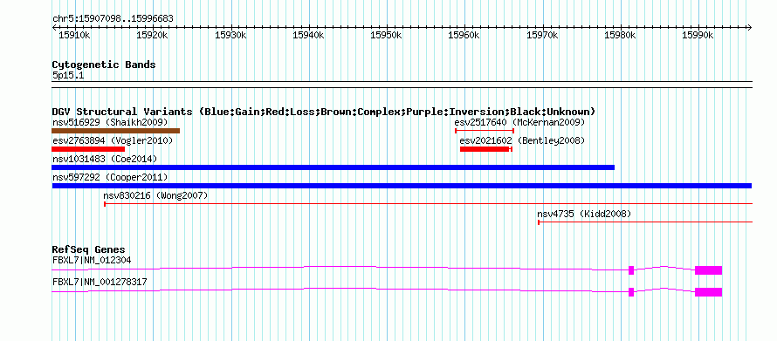
Task: Click the 15970k ruler tick label
Action: tap(542, 35)
